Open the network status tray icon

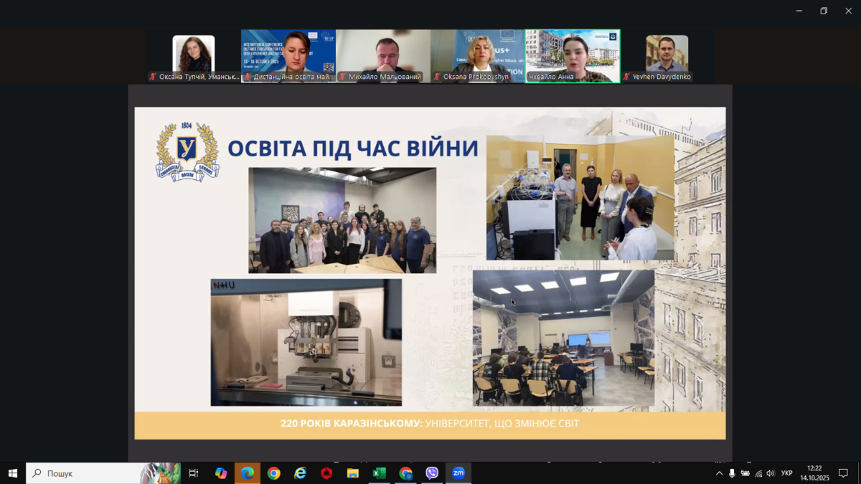tap(758, 473)
